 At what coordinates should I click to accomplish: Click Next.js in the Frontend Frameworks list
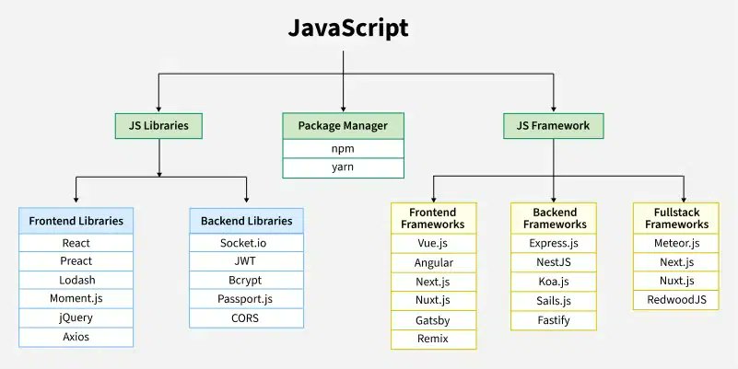433,282
